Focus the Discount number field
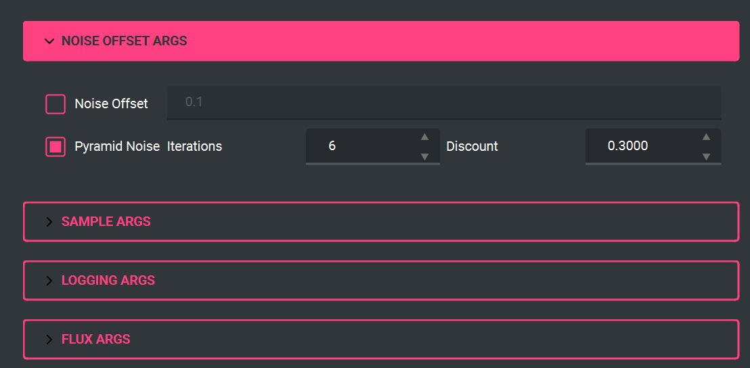 click(x=640, y=146)
